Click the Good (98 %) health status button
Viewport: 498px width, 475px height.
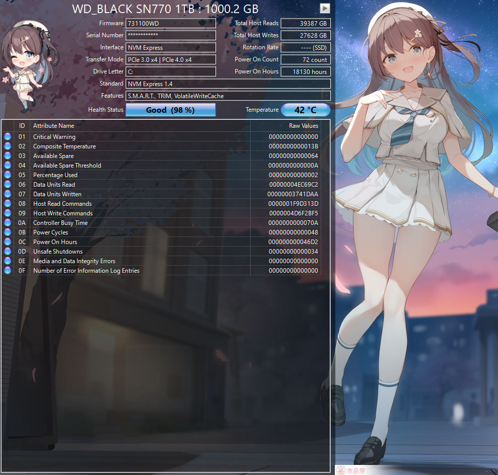pos(171,110)
